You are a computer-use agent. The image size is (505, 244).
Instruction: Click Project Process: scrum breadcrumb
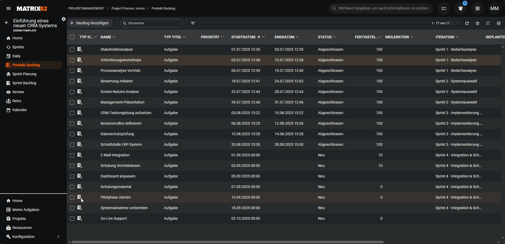tap(128, 8)
